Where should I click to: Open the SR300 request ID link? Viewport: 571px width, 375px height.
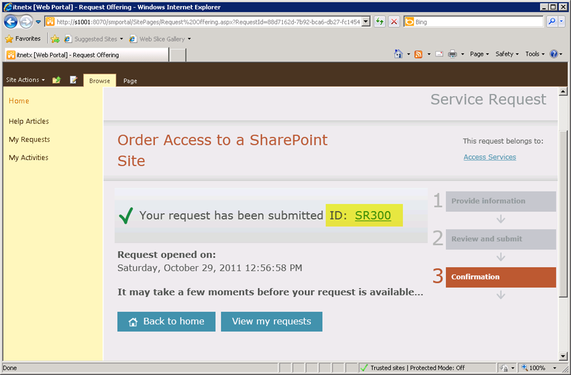pos(372,215)
